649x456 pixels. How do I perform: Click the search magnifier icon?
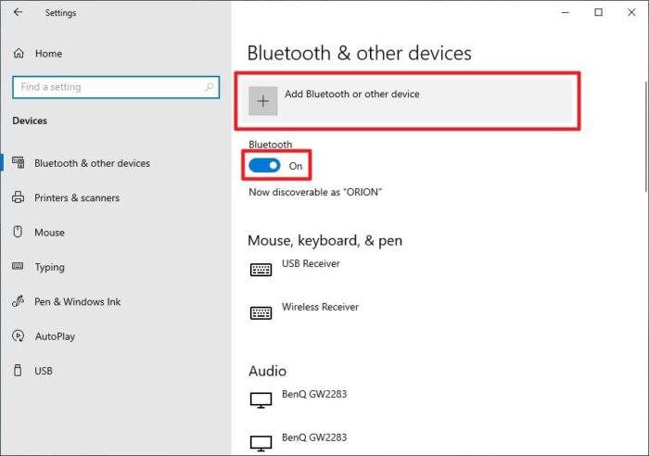click(x=209, y=87)
